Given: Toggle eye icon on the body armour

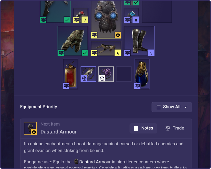Looking at the screenshot, I should [x=118, y=35].
